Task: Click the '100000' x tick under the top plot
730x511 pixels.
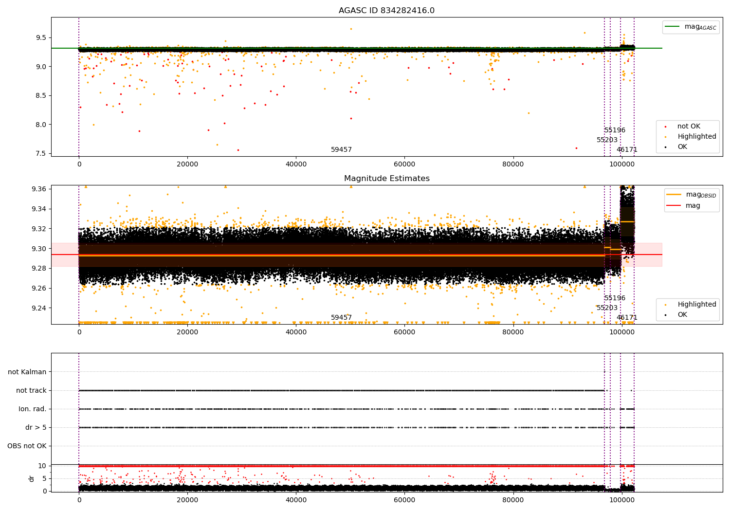Action: (x=621, y=164)
